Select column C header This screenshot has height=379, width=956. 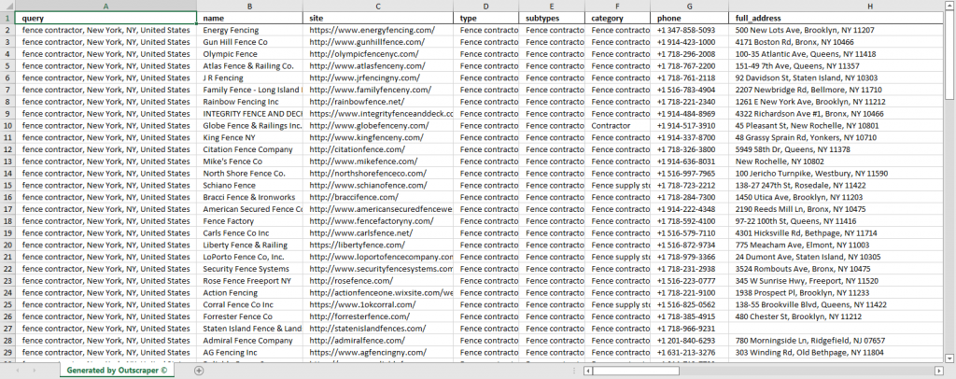pyautogui.click(x=378, y=6)
